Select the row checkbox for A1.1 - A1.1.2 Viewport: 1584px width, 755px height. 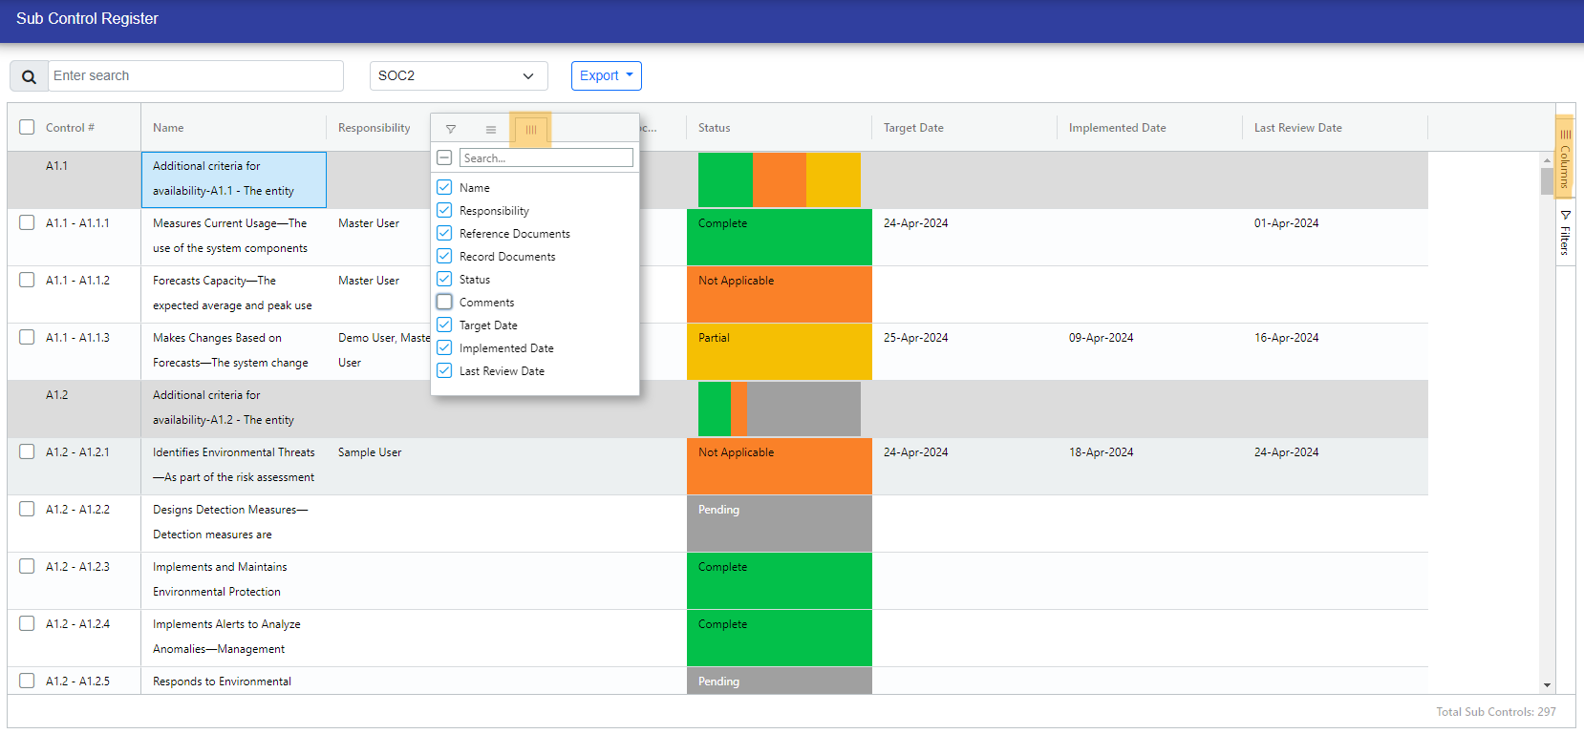click(27, 280)
